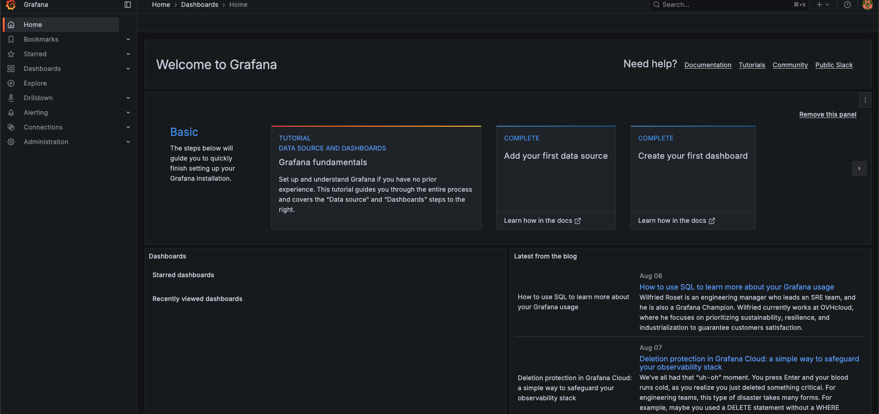879x414 pixels.
Task: Open the Grafana fundamentals tutorial card
Action: (x=376, y=177)
